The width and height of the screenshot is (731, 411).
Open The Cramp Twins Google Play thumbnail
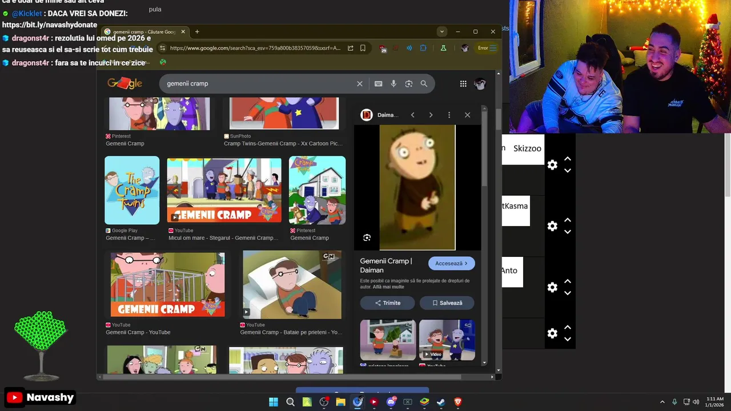(132, 190)
